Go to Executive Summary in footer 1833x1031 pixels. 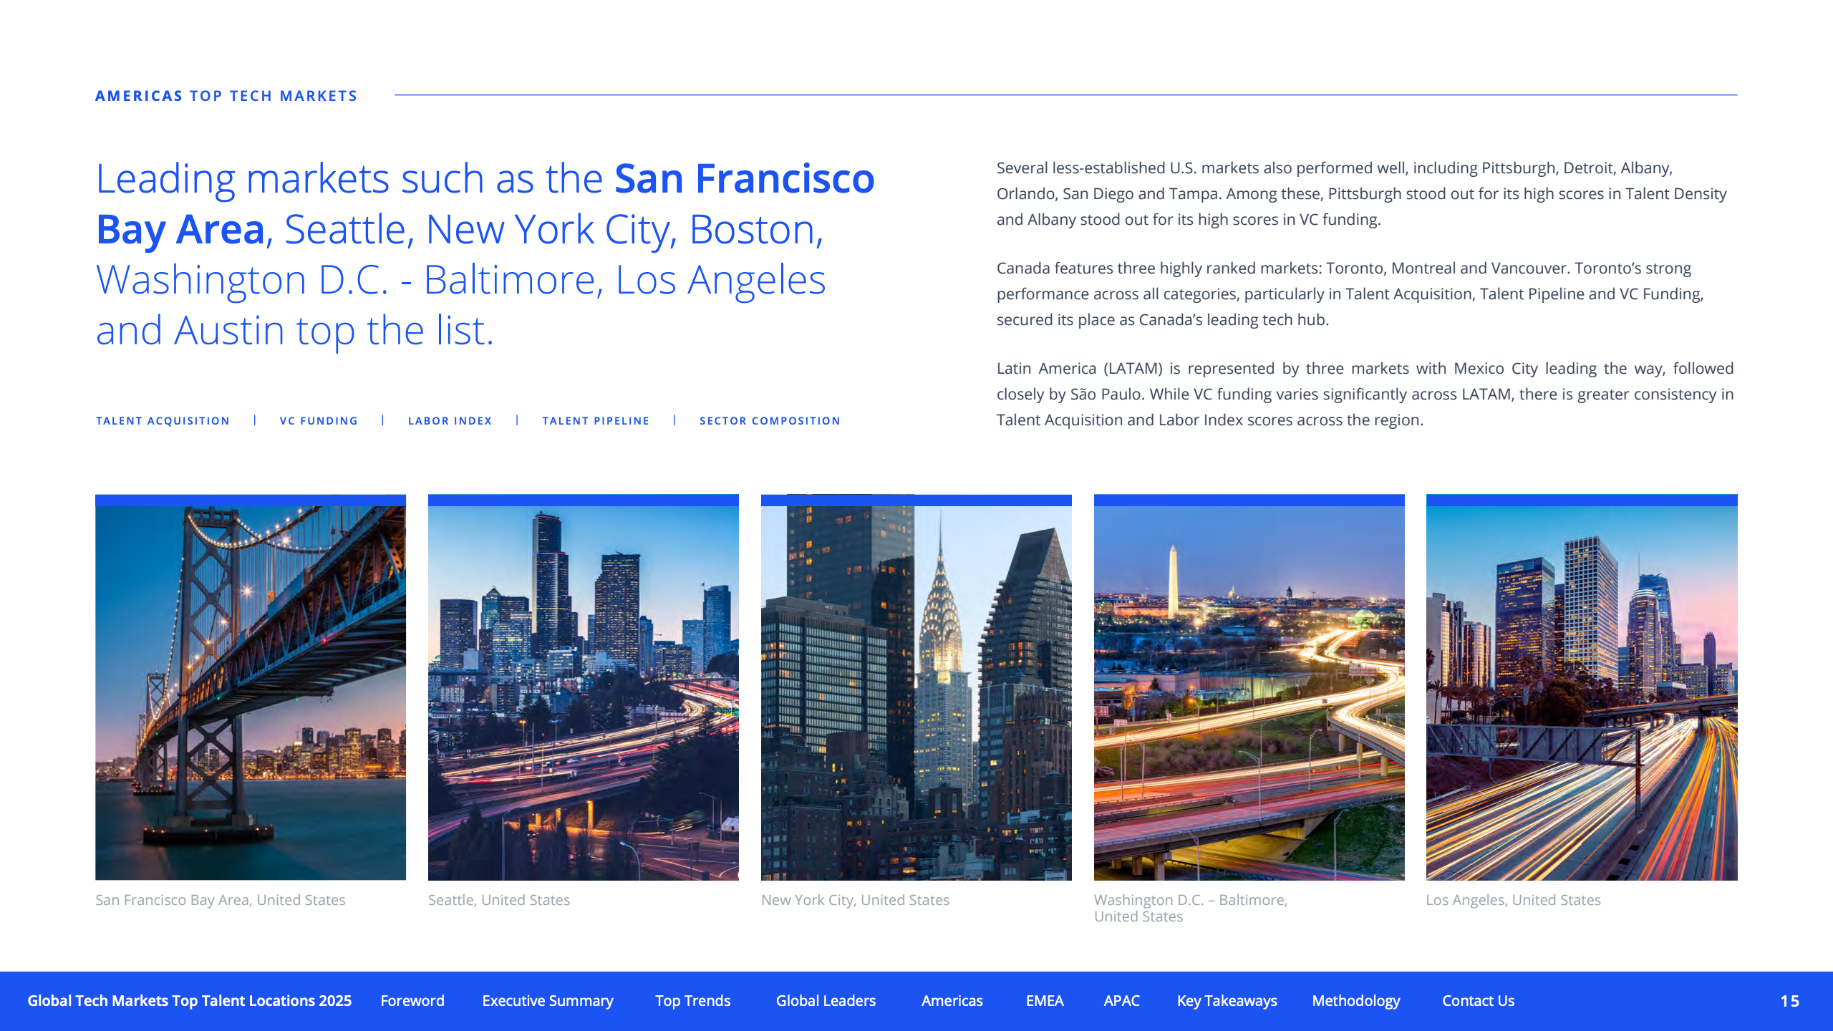click(547, 1000)
